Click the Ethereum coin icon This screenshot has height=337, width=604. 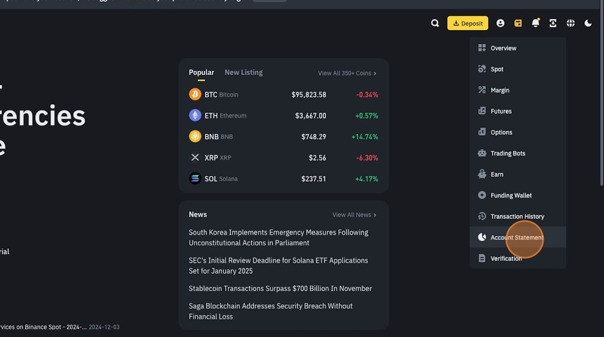coord(195,115)
